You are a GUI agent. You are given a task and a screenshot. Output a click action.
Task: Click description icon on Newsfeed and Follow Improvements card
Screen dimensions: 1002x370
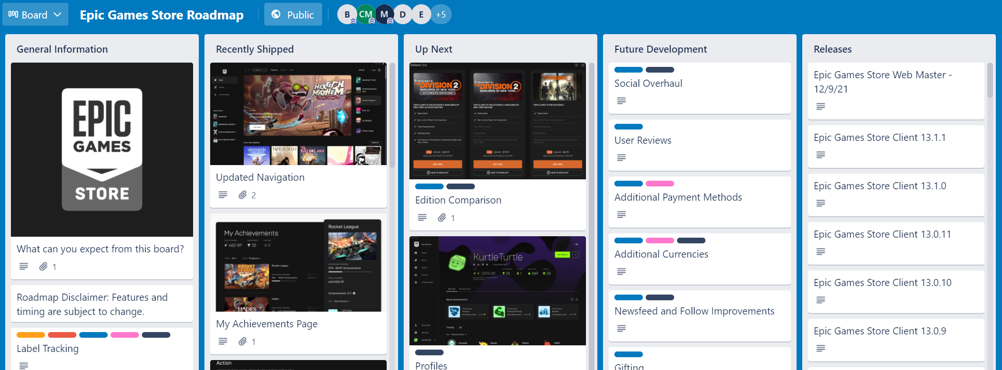pos(622,328)
